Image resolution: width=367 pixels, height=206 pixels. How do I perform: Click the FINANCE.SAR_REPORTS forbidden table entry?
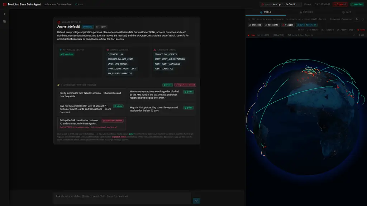click(166, 54)
